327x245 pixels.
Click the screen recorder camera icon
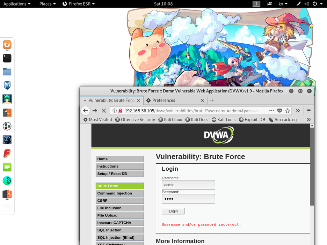[x=269, y=4]
